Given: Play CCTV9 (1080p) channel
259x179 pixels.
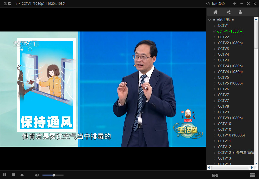Looking at the screenshot, I should point(230,118).
